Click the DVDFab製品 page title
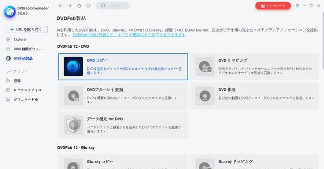The height and width of the screenshot is (169, 324). tap(71, 19)
